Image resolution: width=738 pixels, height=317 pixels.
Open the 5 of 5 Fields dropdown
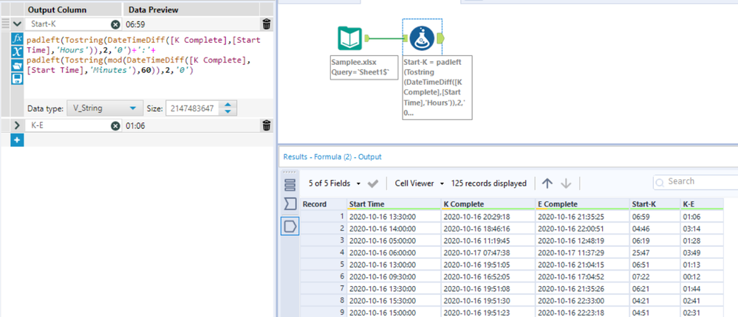[334, 184]
